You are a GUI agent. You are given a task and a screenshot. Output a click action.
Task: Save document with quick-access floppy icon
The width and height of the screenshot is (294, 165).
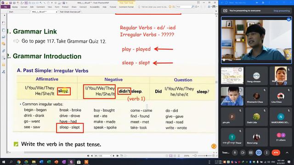[x=11, y=3]
